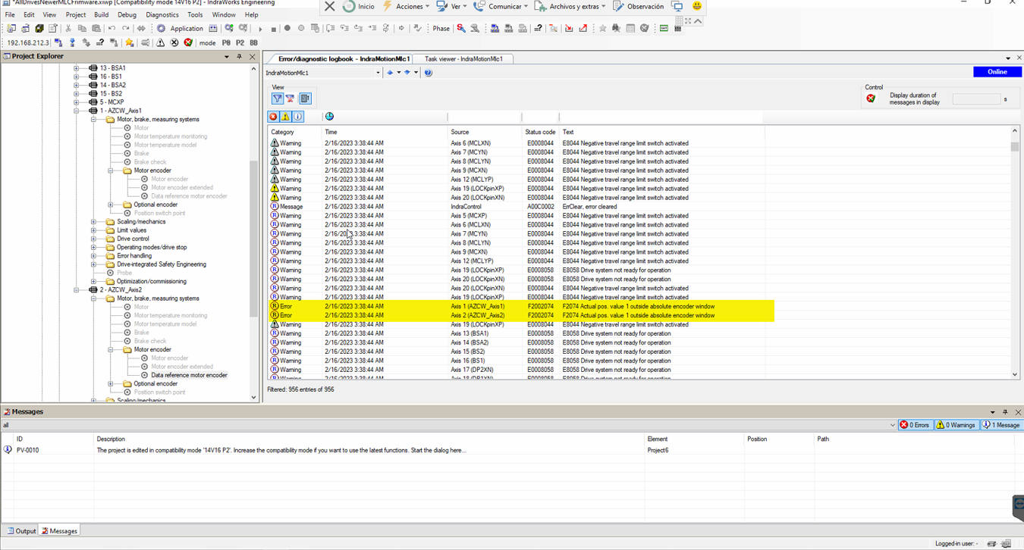
Task: Open the IndraMotionMlc1 device dropdown
Action: tap(378, 73)
